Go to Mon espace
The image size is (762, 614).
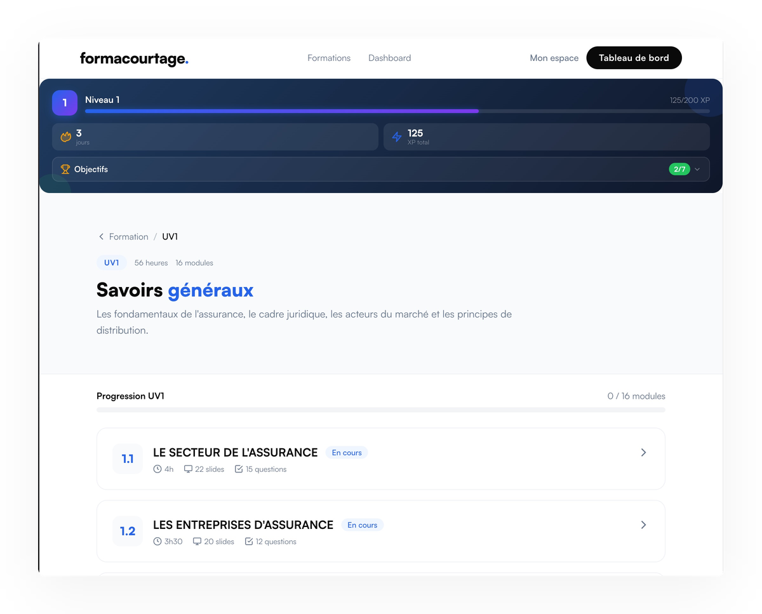pyautogui.click(x=554, y=58)
